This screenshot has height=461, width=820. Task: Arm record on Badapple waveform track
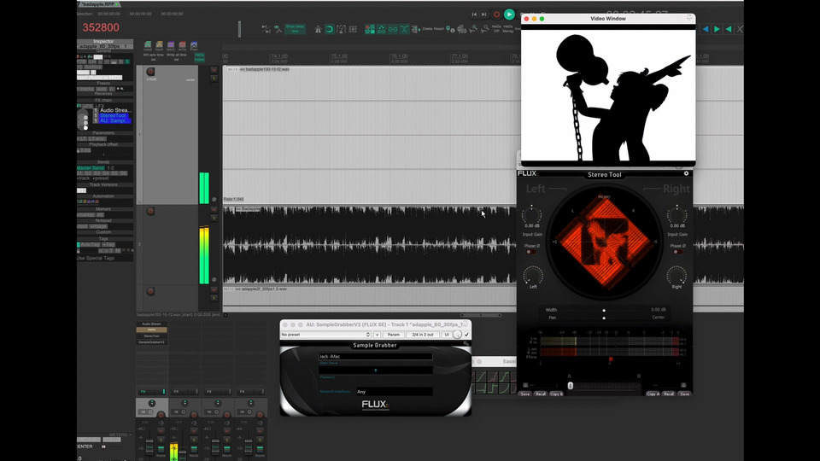click(150, 211)
